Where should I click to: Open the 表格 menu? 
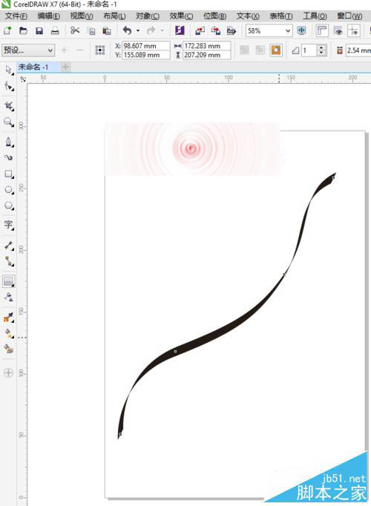click(281, 16)
